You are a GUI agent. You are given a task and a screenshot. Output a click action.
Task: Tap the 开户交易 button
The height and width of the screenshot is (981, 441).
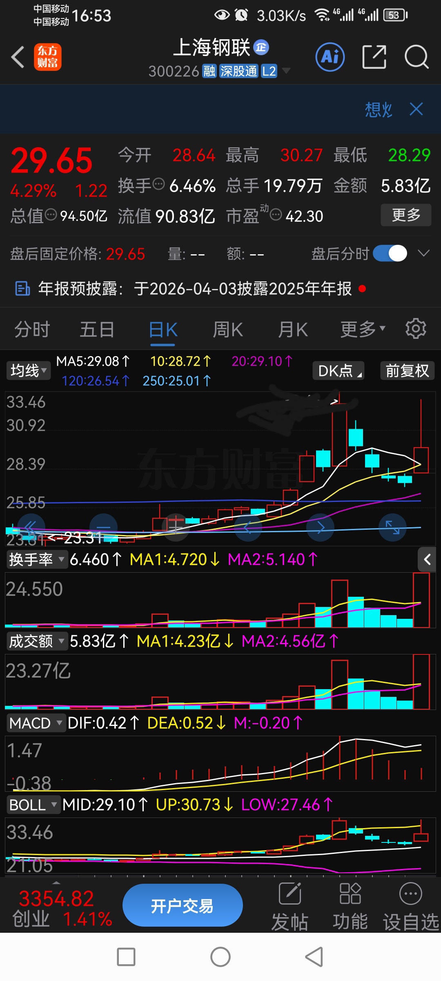pos(183,906)
